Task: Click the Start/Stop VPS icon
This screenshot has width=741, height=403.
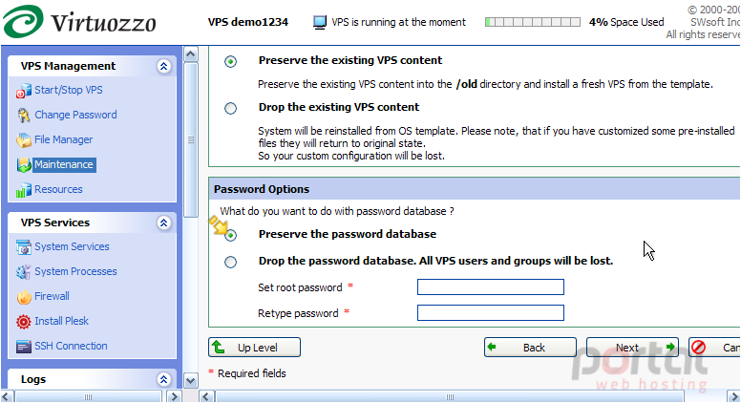Action: coord(23,91)
